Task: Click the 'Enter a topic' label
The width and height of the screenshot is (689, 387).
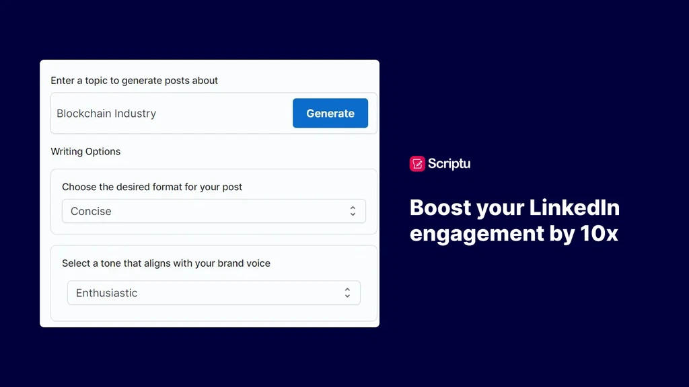Action: (x=135, y=81)
